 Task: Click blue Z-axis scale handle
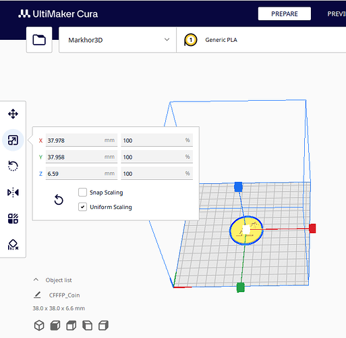238,187
